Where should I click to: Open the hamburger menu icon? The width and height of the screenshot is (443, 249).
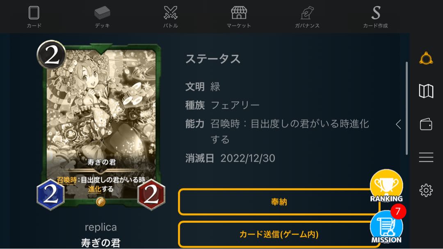pyautogui.click(x=426, y=157)
